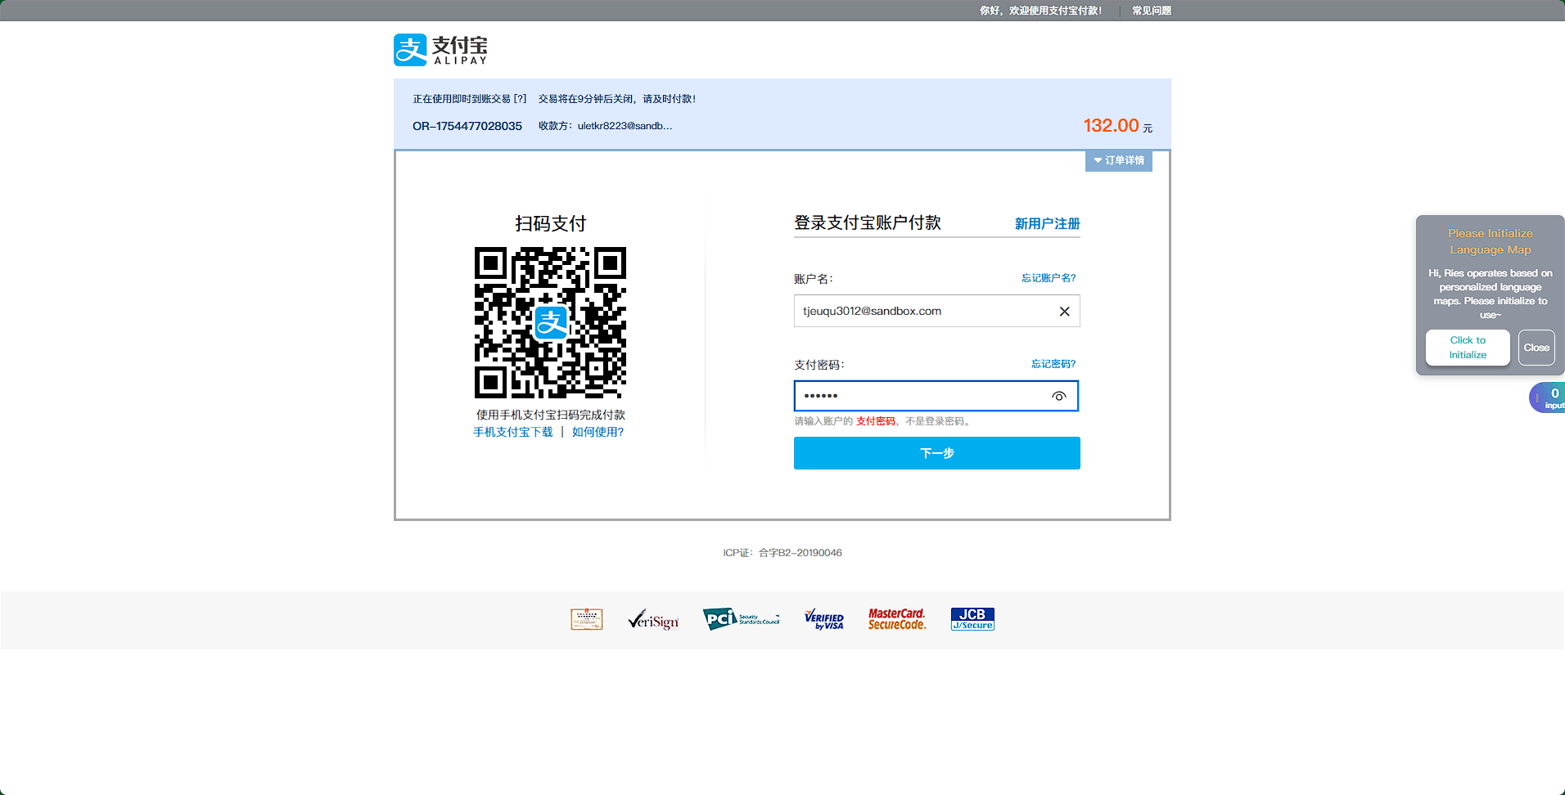1565x795 pixels.
Task: Click the blue 下一步 next button
Action: pos(936,453)
